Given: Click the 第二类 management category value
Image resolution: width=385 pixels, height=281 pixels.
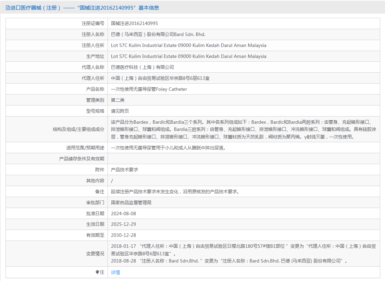Looking at the screenshot, I should (117, 100).
